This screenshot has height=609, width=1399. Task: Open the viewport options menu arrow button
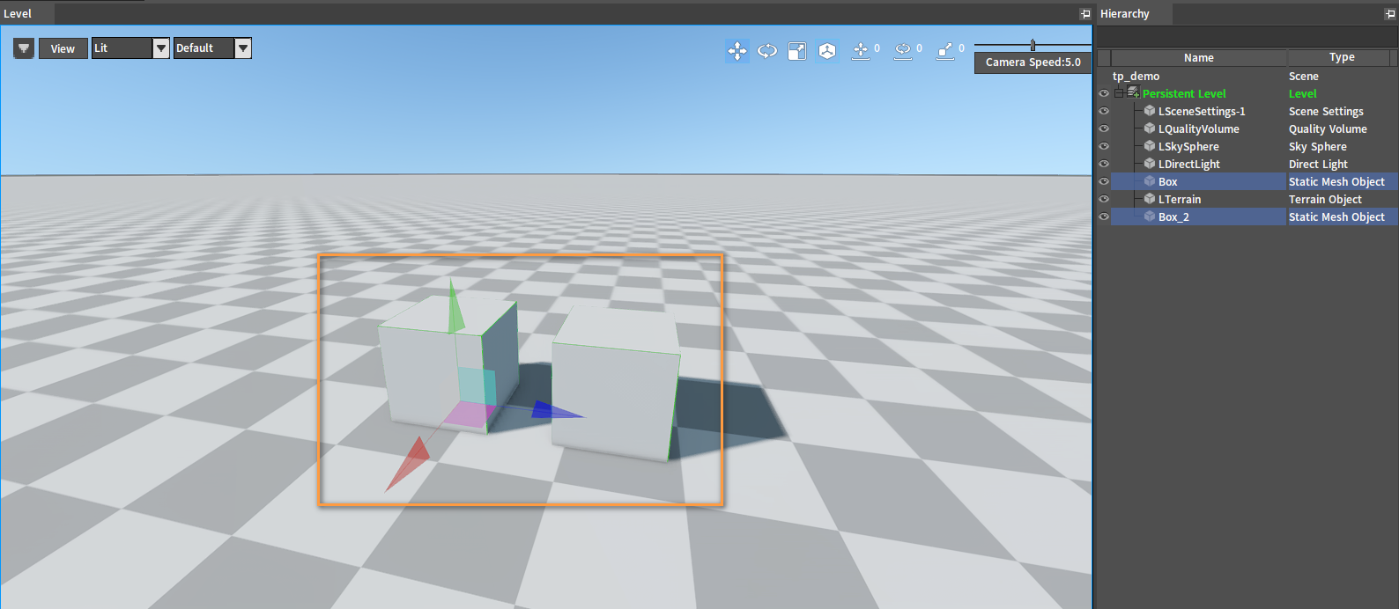pyautogui.click(x=24, y=48)
